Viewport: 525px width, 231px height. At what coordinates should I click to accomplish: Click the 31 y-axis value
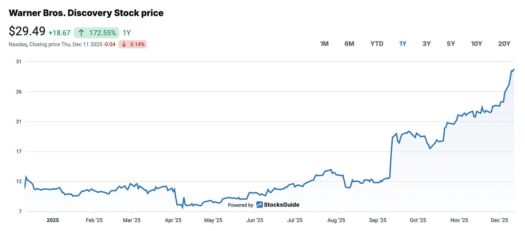tap(19, 61)
